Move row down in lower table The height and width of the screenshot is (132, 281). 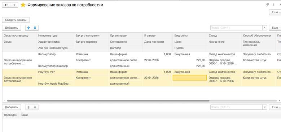35,107
